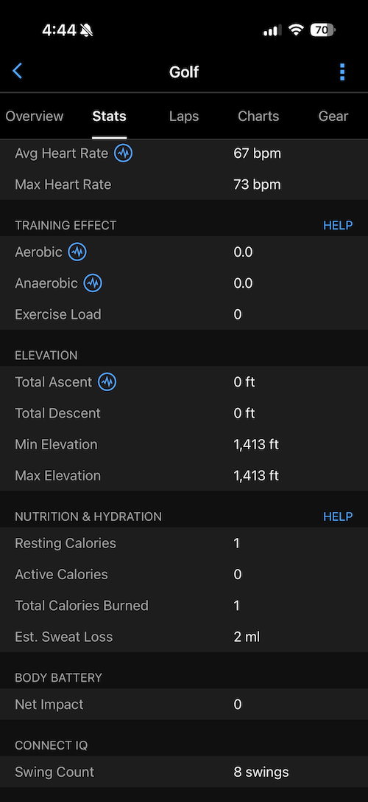Tap the Exercise Load row

[184, 314]
